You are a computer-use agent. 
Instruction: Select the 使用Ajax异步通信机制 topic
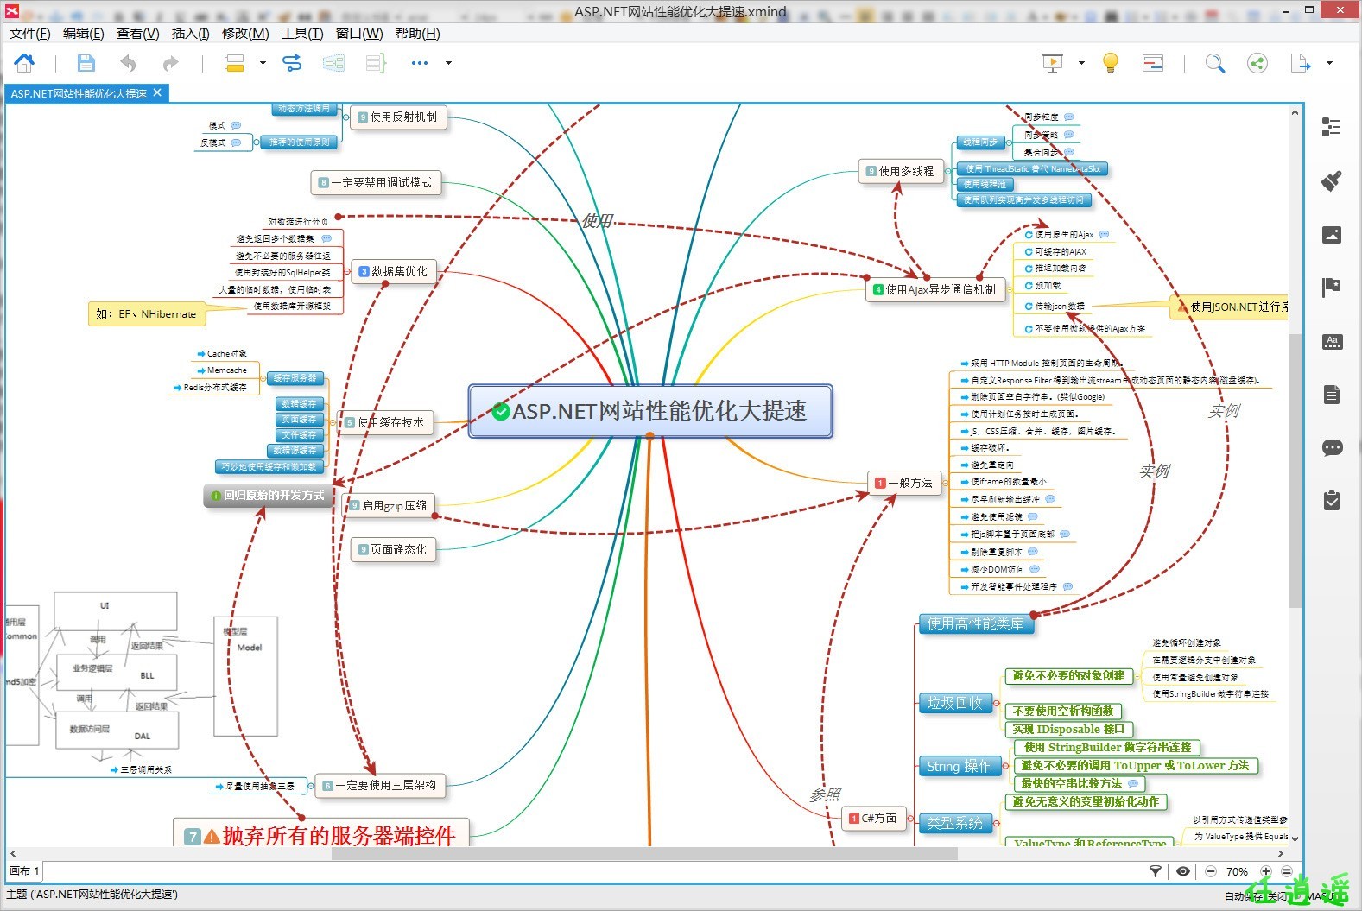tap(935, 289)
